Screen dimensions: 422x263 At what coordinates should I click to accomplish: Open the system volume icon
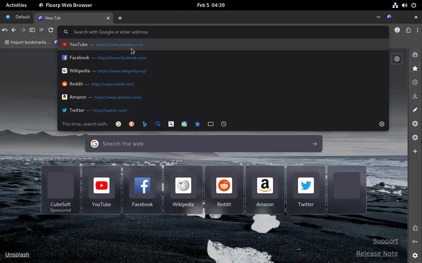click(404, 5)
